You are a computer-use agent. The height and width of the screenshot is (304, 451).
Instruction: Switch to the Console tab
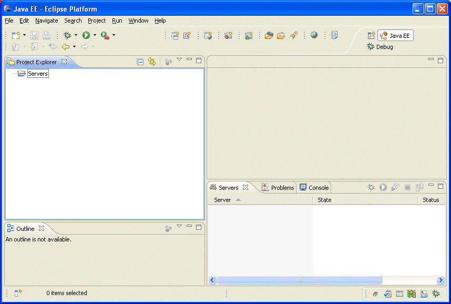314,188
